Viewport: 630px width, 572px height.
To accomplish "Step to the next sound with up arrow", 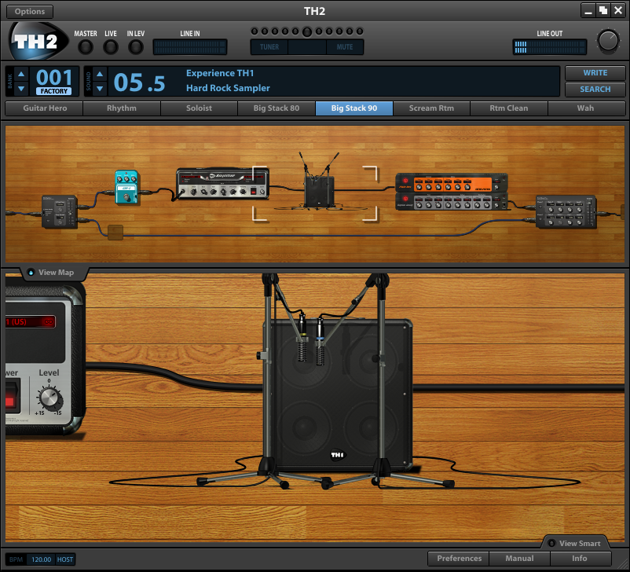I will 100,74.
